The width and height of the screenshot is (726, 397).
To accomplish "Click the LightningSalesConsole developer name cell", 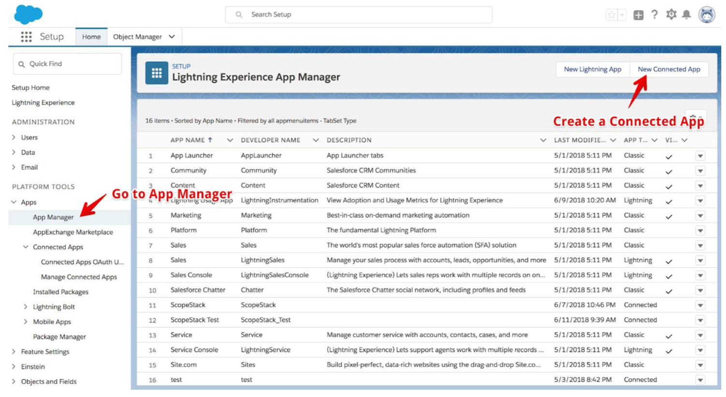I will (x=275, y=275).
